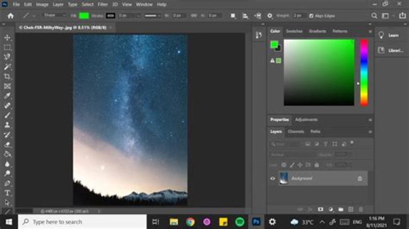Switch to the Channels tab
This screenshot has width=409, height=229.
click(296, 131)
